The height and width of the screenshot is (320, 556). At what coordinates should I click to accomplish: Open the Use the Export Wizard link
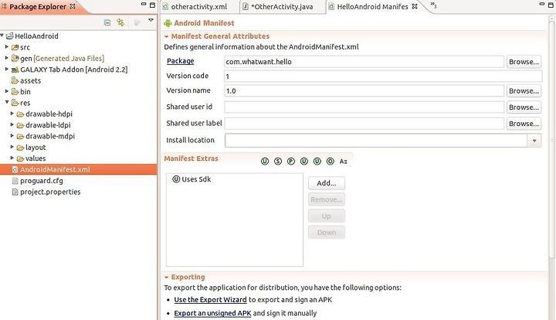coord(210,300)
